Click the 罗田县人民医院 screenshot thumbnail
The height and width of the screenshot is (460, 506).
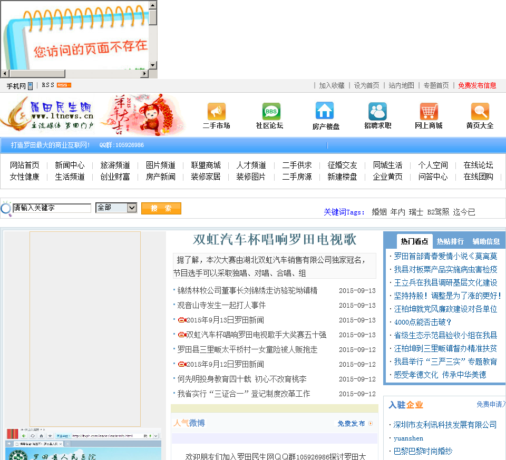(83, 444)
